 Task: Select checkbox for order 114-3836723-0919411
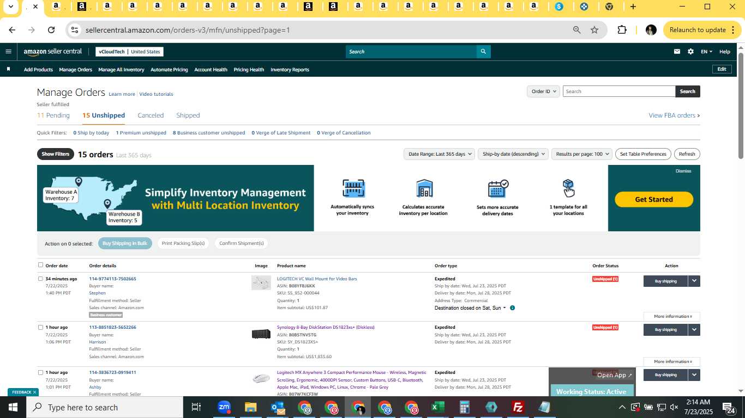click(x=40, y=372)
